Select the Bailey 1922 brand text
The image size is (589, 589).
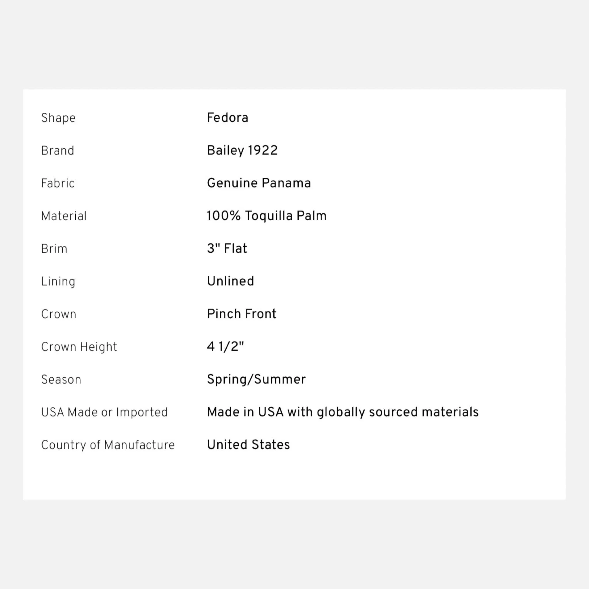pos(242,150)
